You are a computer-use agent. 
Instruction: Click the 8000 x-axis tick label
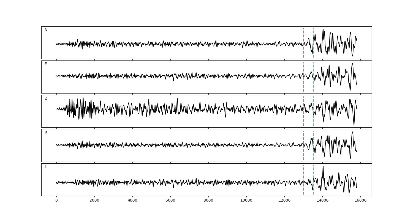208,201
